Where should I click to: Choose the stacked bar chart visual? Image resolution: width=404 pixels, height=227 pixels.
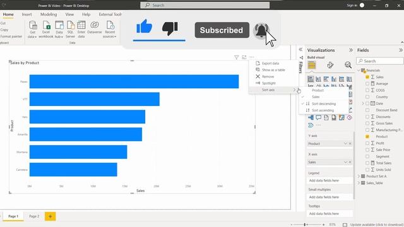pos(311,79)
